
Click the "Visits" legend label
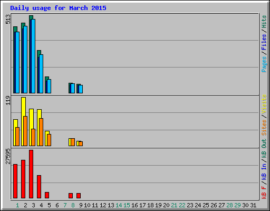264,104
